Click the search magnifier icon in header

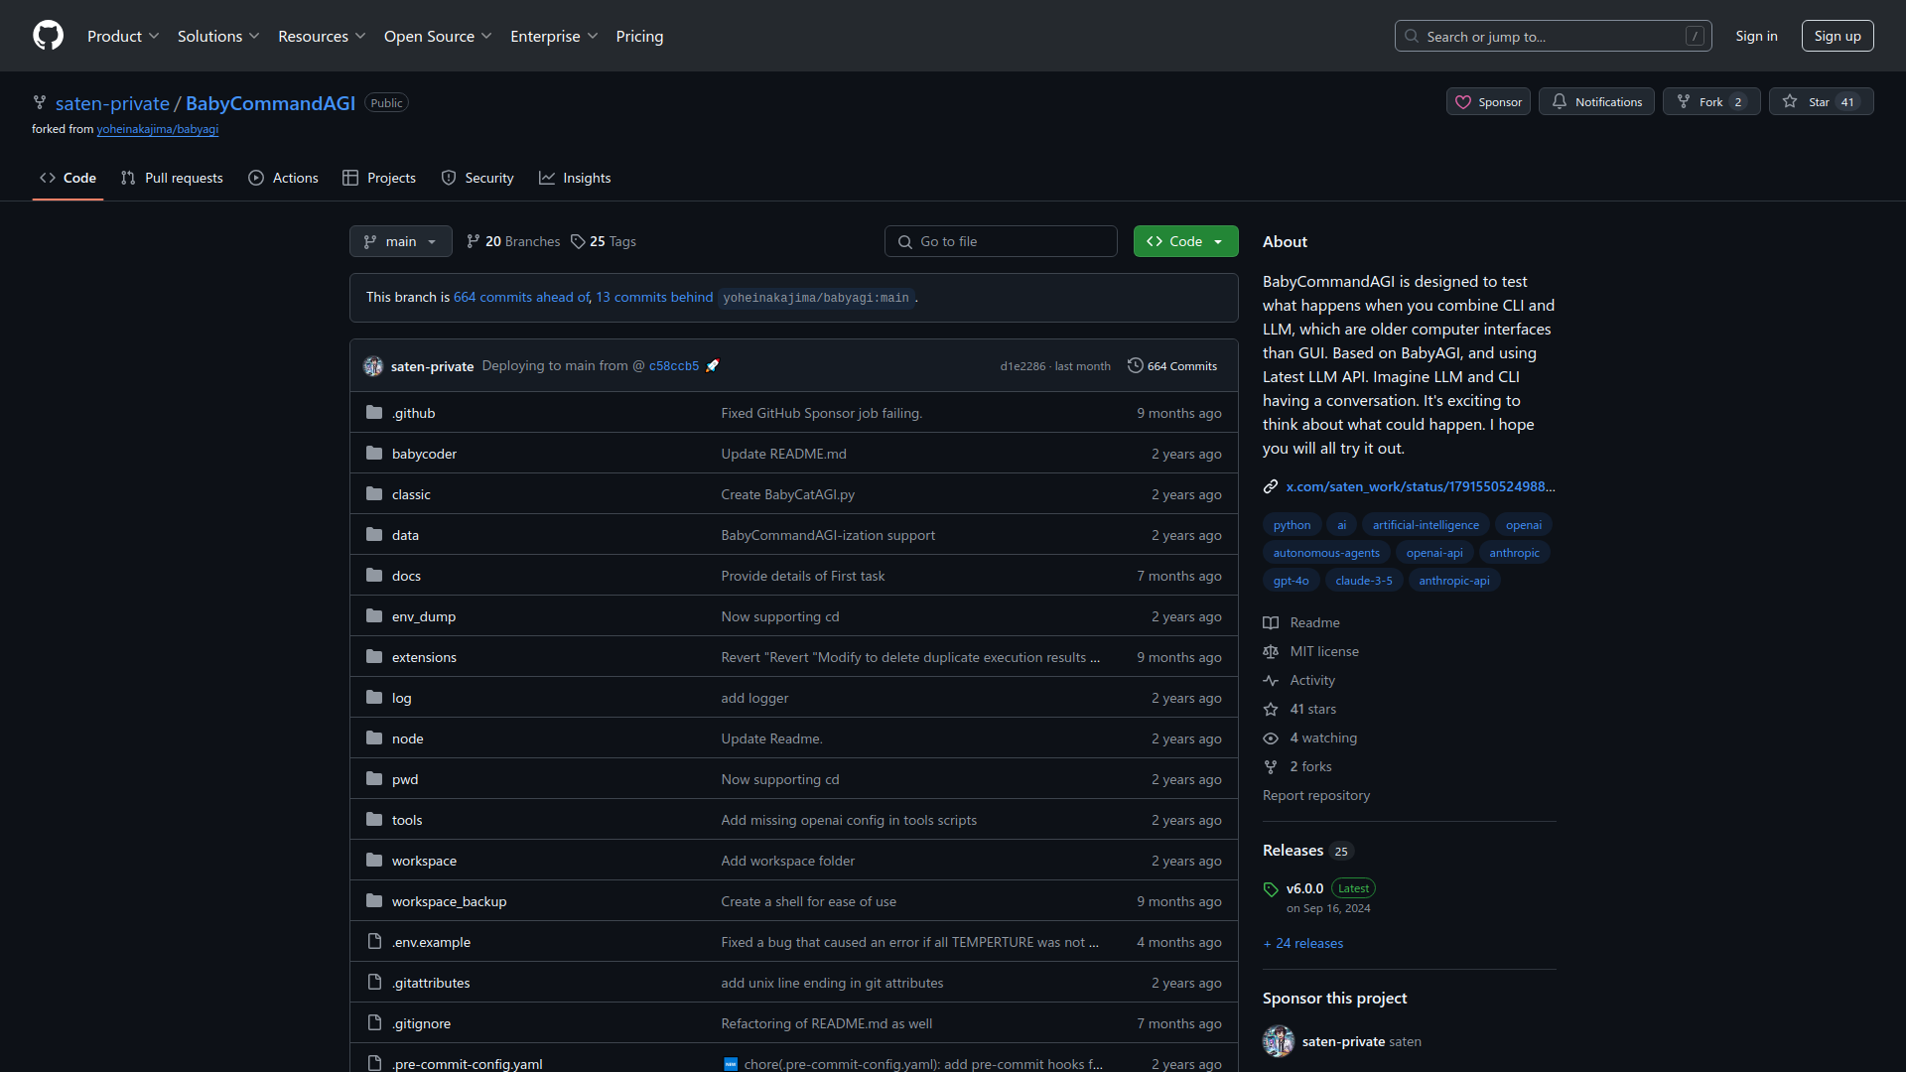(x=1411, y=36)
